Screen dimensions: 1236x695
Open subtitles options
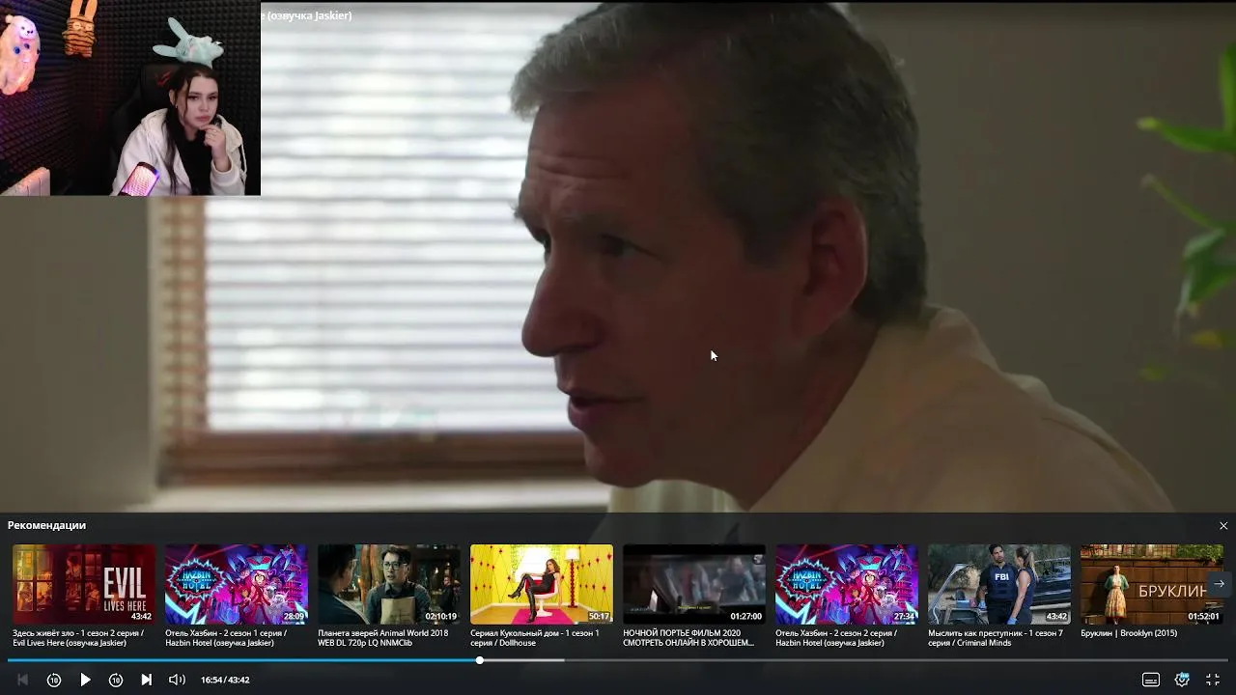[x=1151, y=680]
